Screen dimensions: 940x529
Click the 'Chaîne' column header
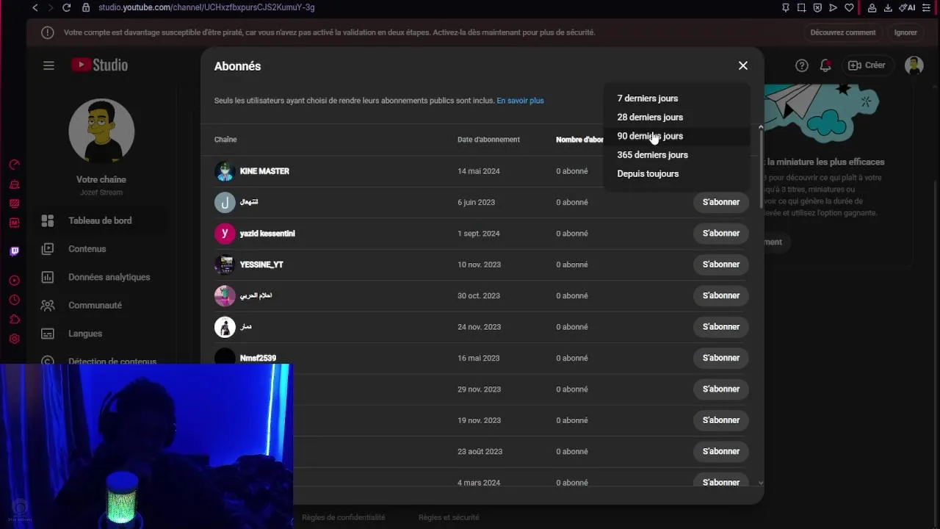[225, 140]
